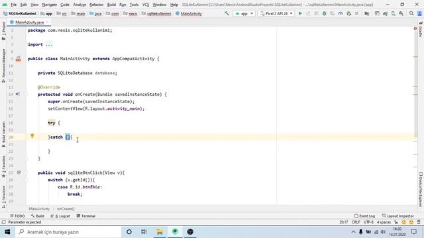
Task: Open the Profile app gauge icon
Action: (341, 13)
